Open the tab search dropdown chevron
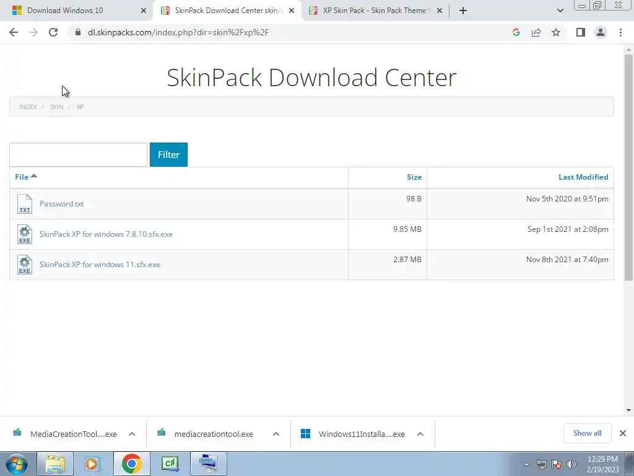 click(x=560, y=11)
